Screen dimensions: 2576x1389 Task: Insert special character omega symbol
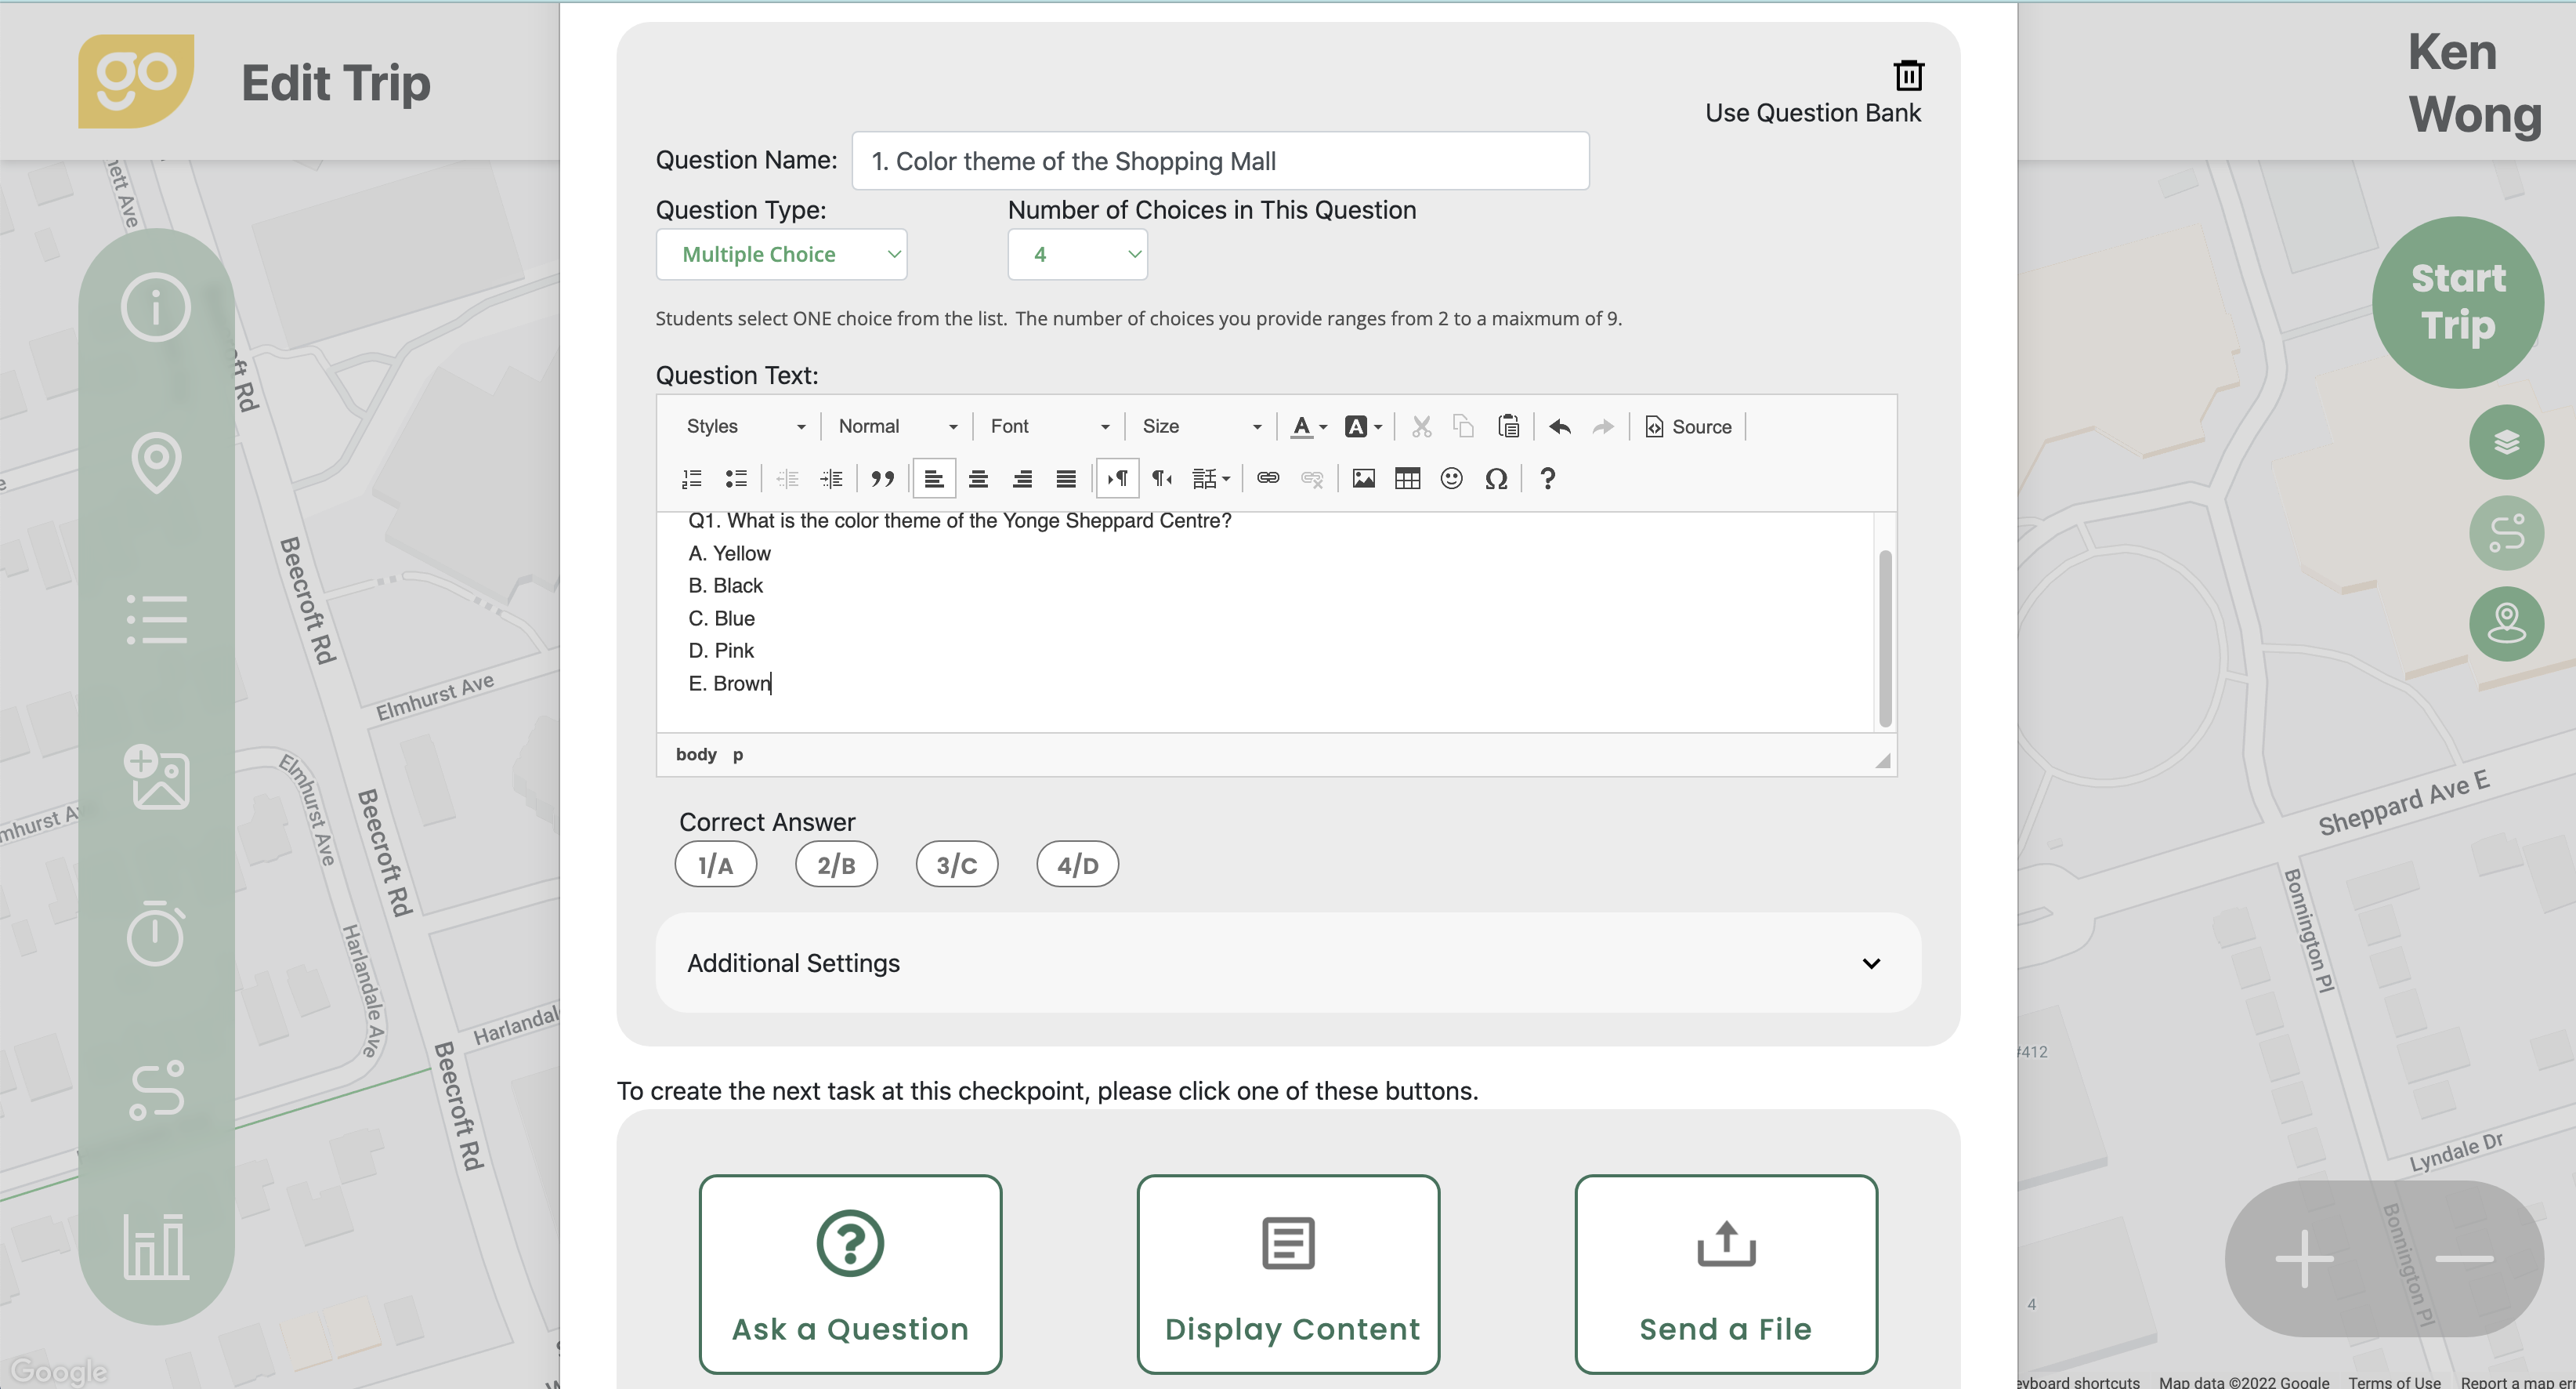[1496, 478]
